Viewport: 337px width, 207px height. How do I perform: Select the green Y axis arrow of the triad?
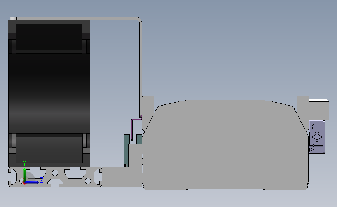pos(25,175)
